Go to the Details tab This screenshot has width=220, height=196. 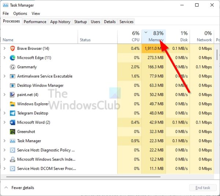110,22
